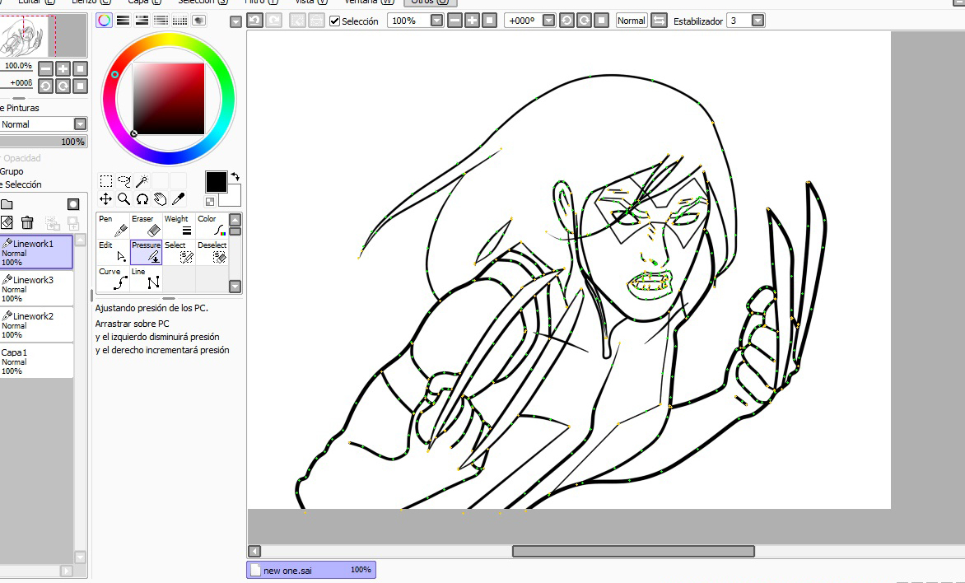965x583 pixels.
Task: Choose the Weight linework tool
Action: click(x=179, y=226)
